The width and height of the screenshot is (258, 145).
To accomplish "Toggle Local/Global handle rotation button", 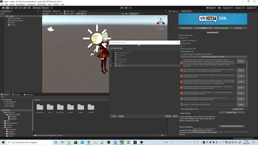I will coord(45,8).
